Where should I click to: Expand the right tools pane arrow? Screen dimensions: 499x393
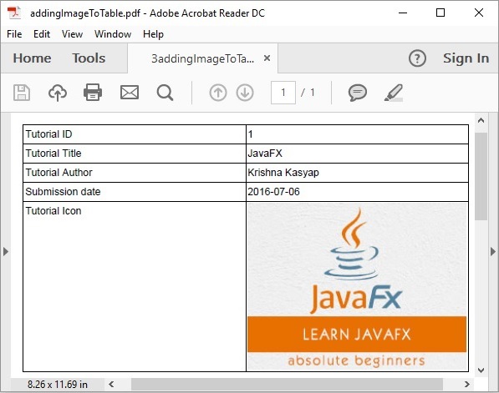tap(493, 252)
